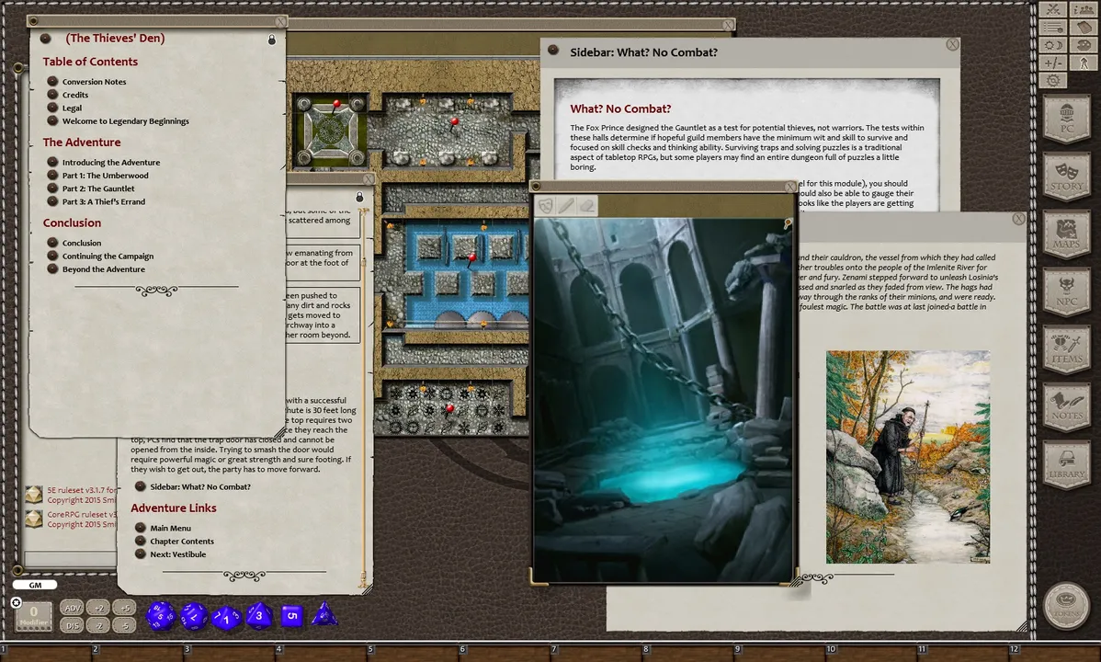Click the d12 die
This screenshot has height=662, width=1101.
[x=193, y=616]
